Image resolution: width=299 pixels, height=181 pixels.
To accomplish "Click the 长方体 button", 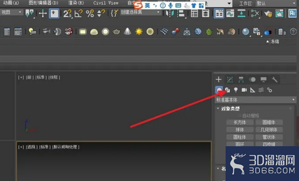I will [x=240, y=122].
